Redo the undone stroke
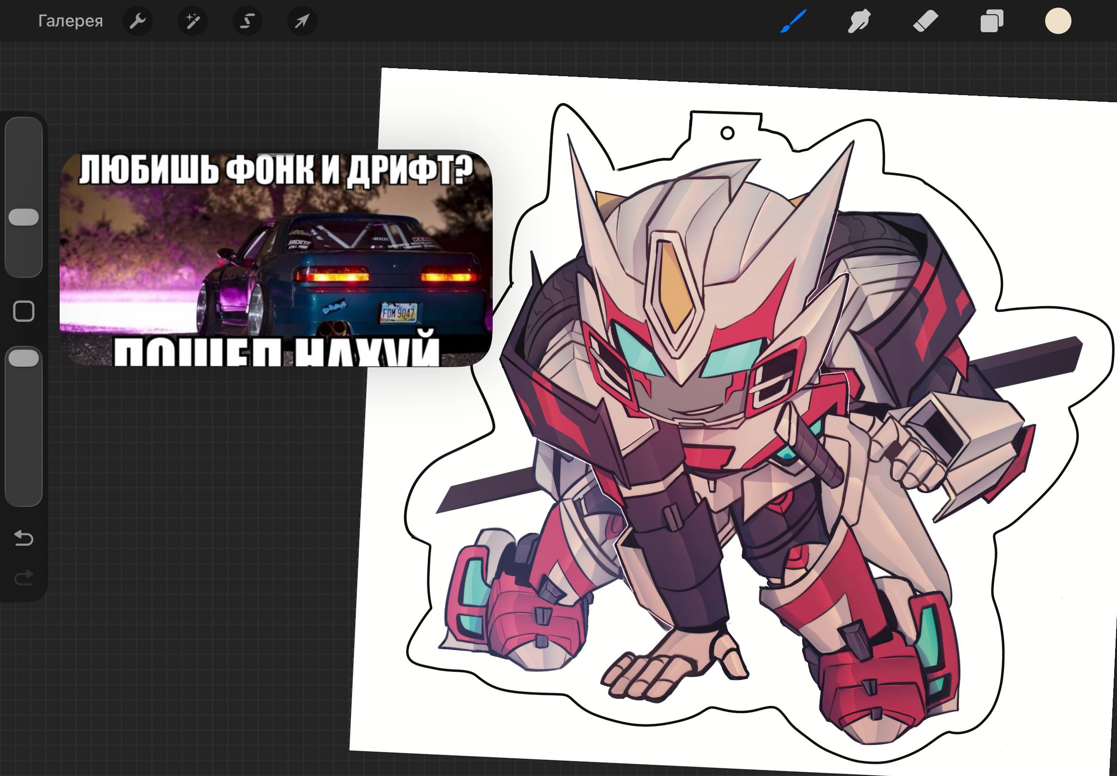The height and width of the screenshot is (776, 1117). tap(24, 578)
